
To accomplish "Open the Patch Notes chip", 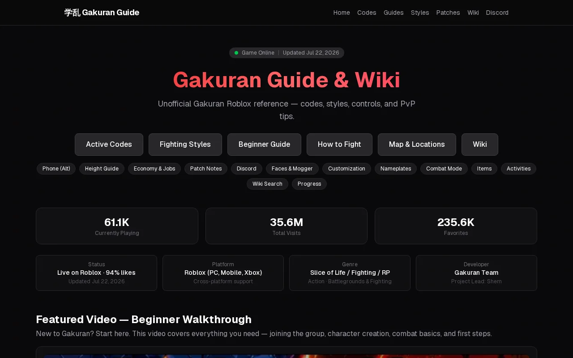I will click(206, 169).
